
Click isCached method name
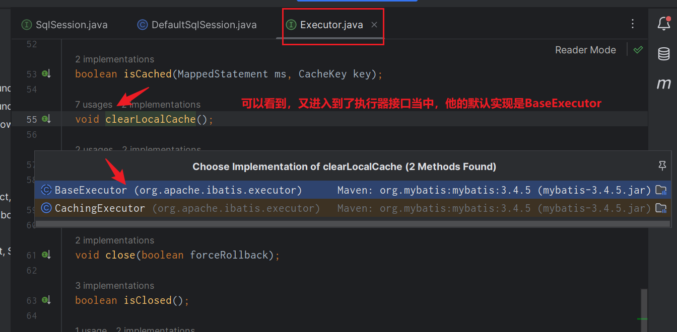click(x=148, y=74)
